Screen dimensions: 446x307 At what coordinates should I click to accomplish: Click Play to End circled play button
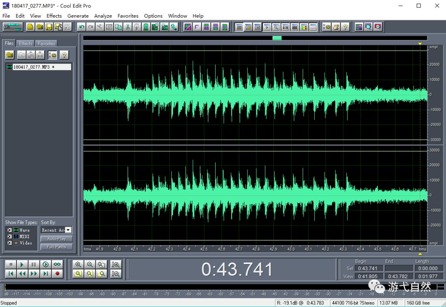[x=45, y=265]
